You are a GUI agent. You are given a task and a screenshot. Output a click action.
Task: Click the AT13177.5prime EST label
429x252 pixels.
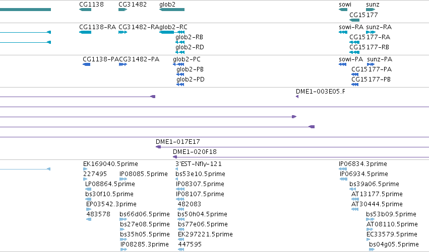pyautogui.click(x=377, y=194)
